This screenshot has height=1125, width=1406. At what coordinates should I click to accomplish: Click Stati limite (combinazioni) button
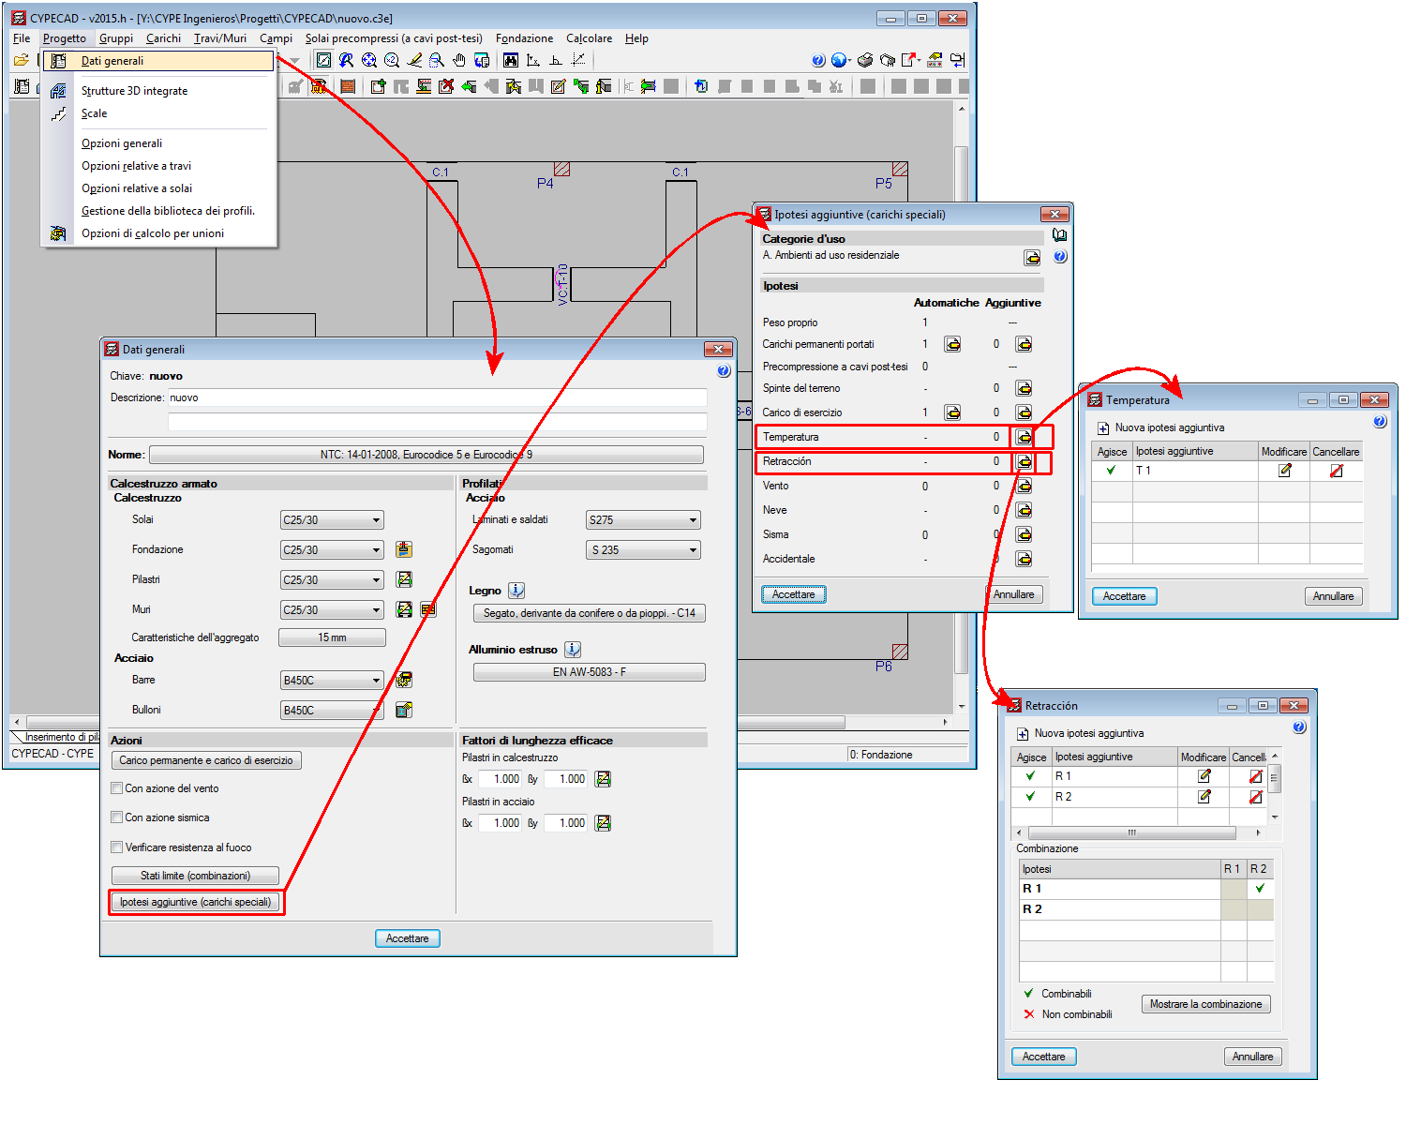point(195,876)
